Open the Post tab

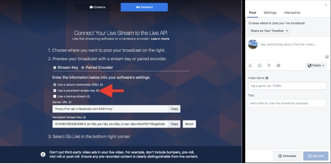click(x=252, y=13)
